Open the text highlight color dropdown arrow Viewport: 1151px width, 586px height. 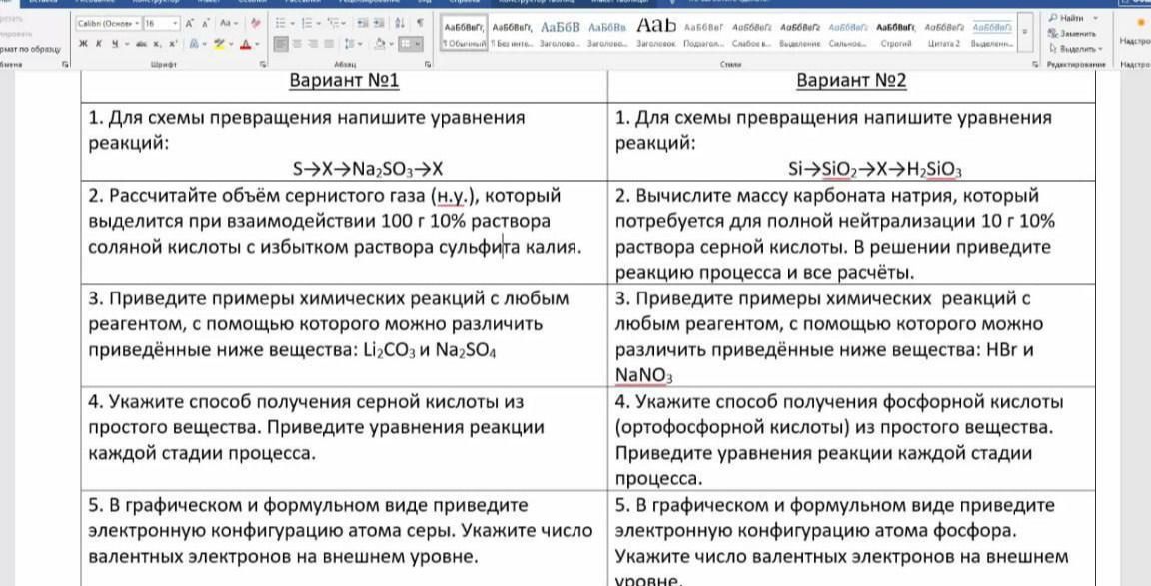coord(231,44)
